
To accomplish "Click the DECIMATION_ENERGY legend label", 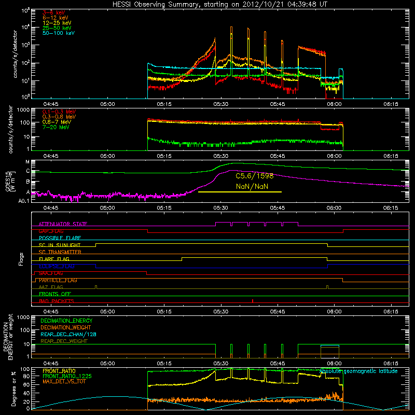I will [x=66, y=321].
